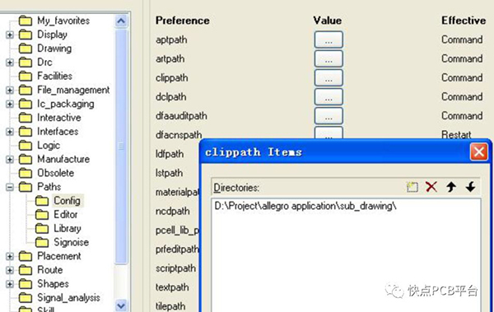Select the sub_drawing directory entry

(305, 206)
